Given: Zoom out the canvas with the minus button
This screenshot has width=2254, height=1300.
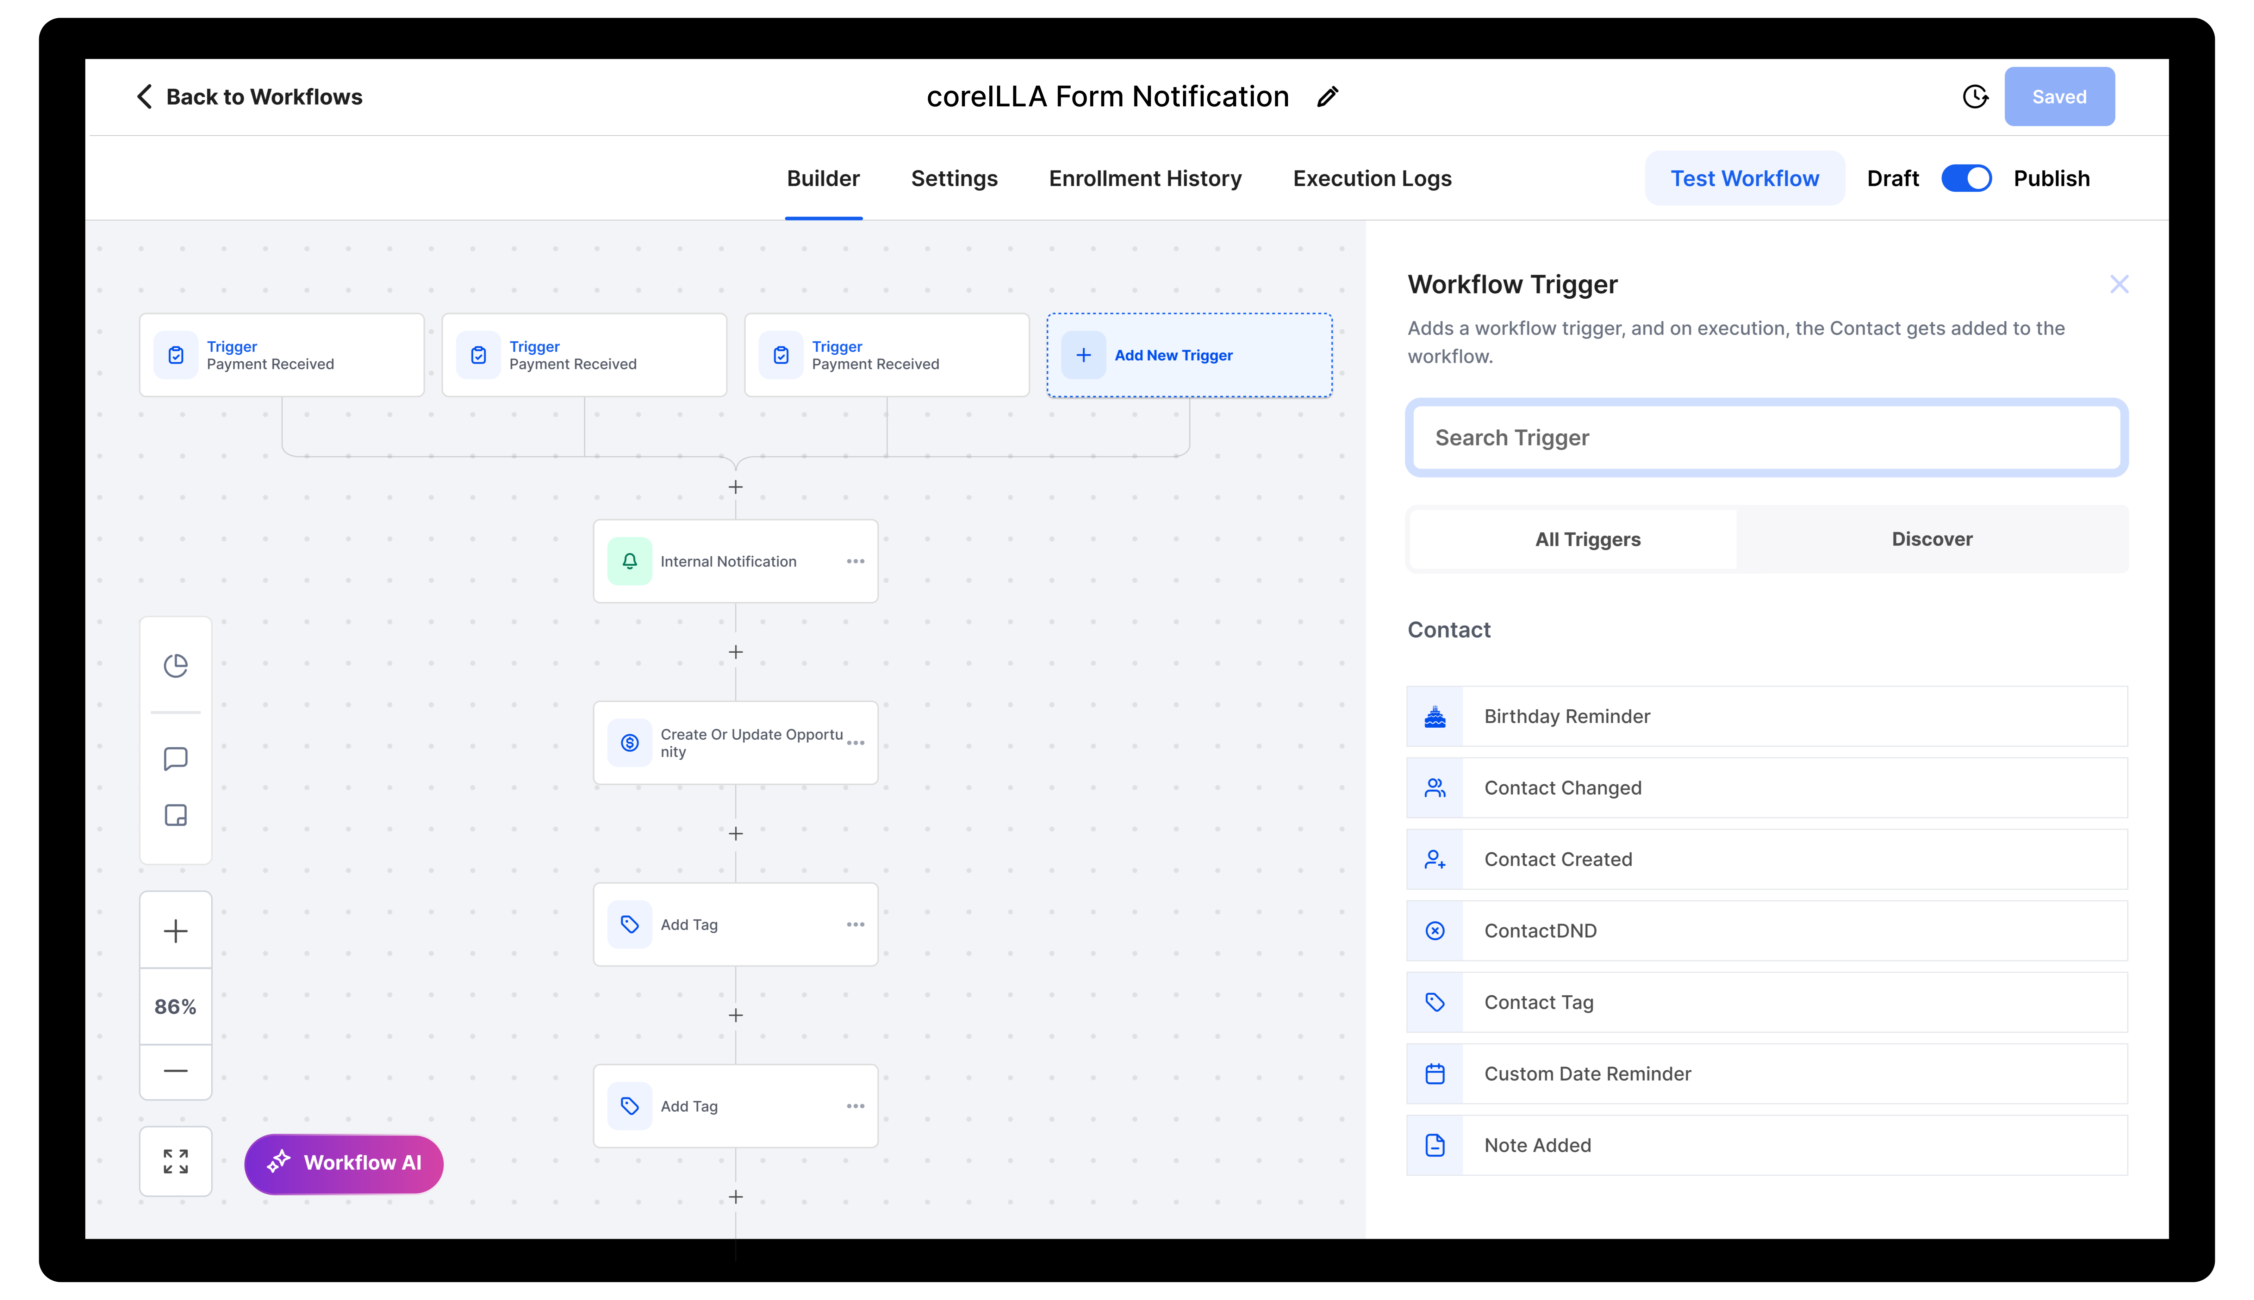Looking at the screenshot, I should point(176,1071).
